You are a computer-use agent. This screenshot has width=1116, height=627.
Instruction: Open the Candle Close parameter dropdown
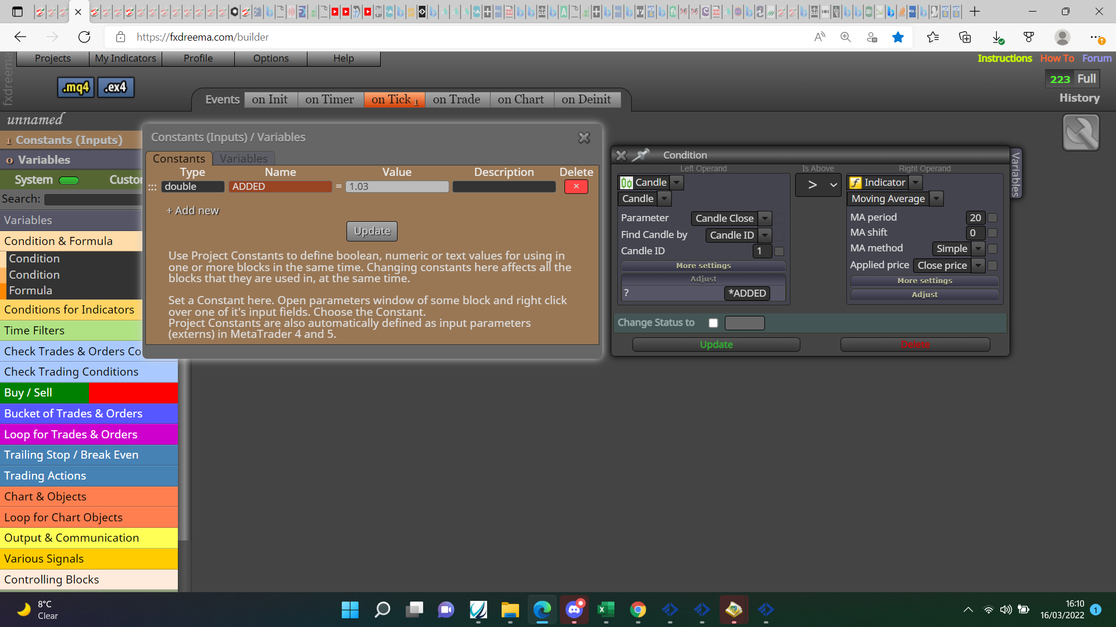tap(765, 218)
